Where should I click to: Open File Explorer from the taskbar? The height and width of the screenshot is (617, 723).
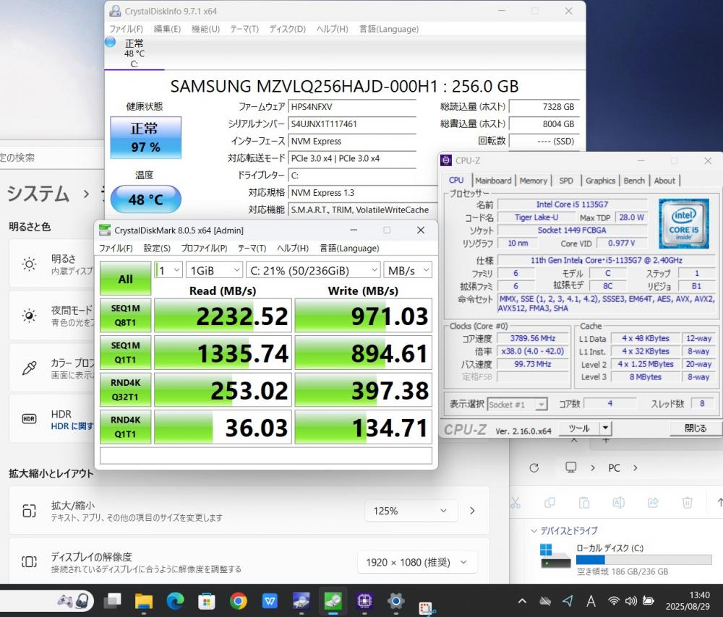point(143,601)
